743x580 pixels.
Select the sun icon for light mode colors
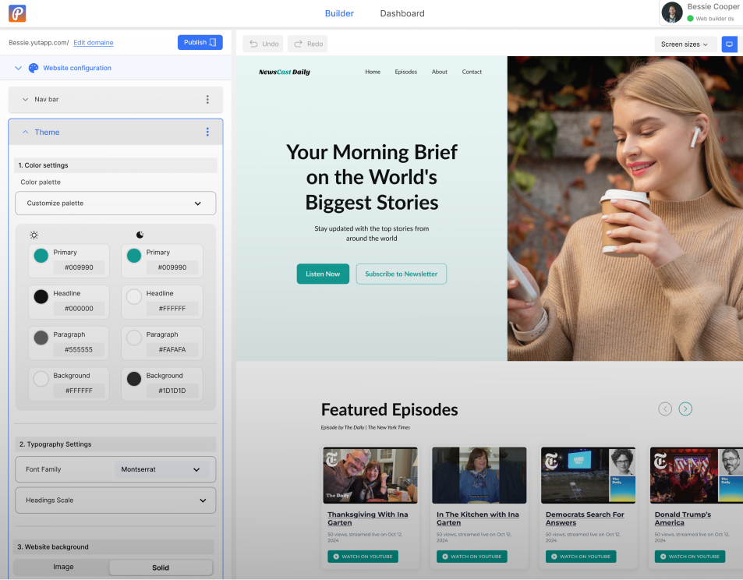click(34, 235)
